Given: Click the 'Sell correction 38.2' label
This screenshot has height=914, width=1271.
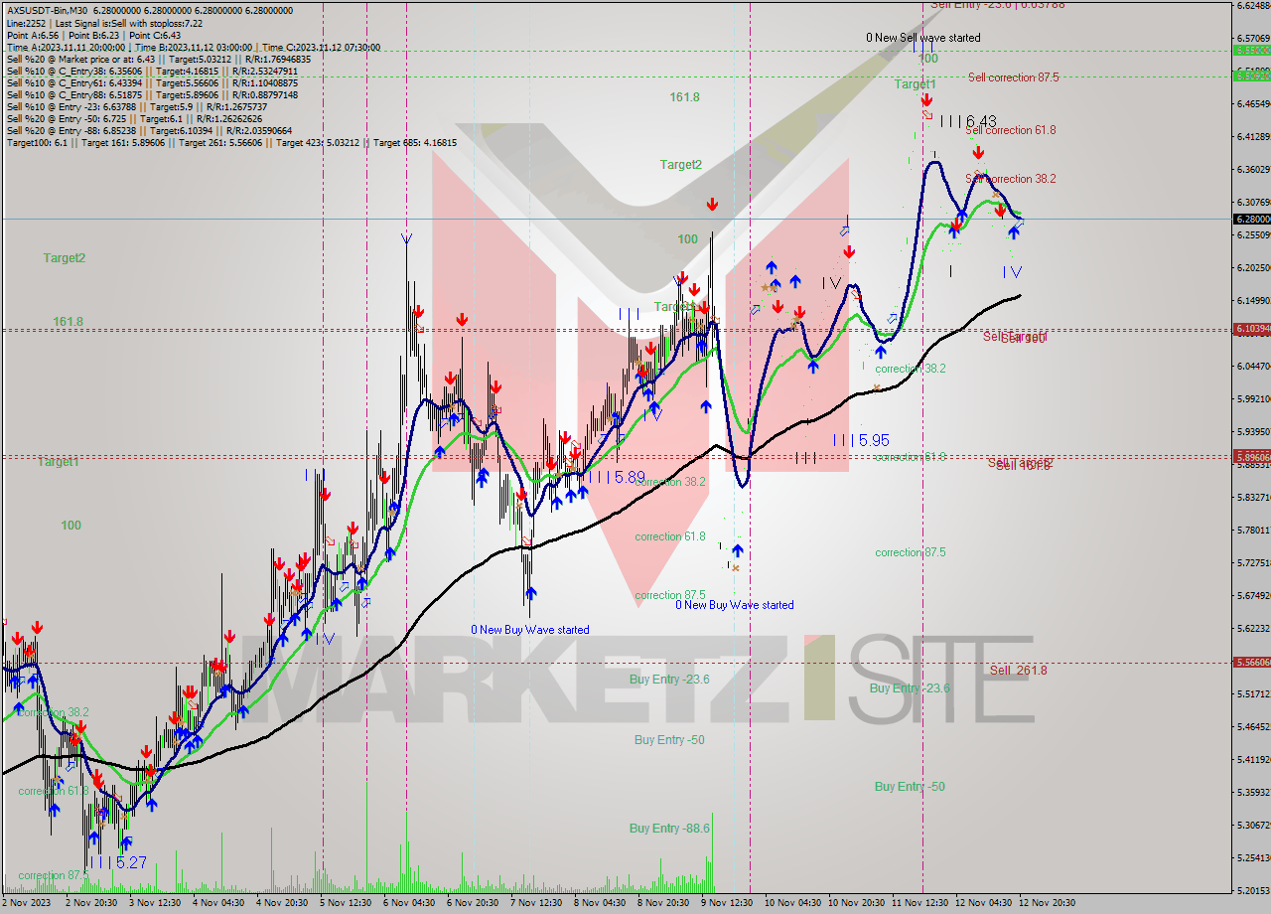Looking at the screenshot, I should tap(1010, 179).
